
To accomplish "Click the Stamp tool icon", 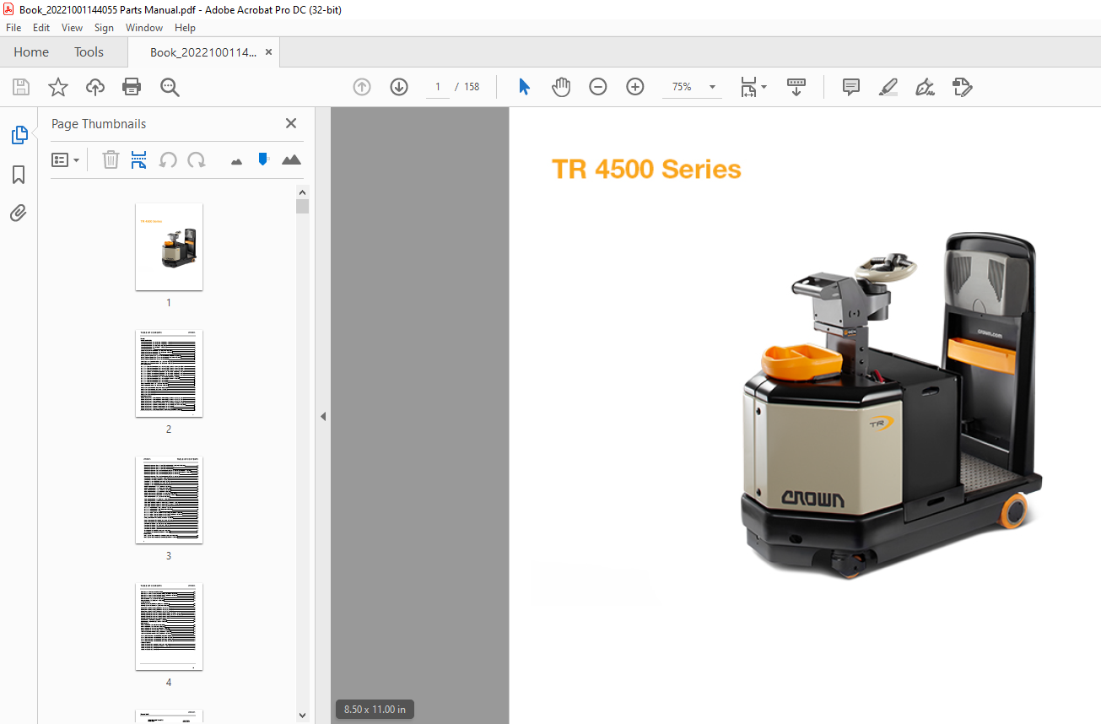I will tap(962, 87).
